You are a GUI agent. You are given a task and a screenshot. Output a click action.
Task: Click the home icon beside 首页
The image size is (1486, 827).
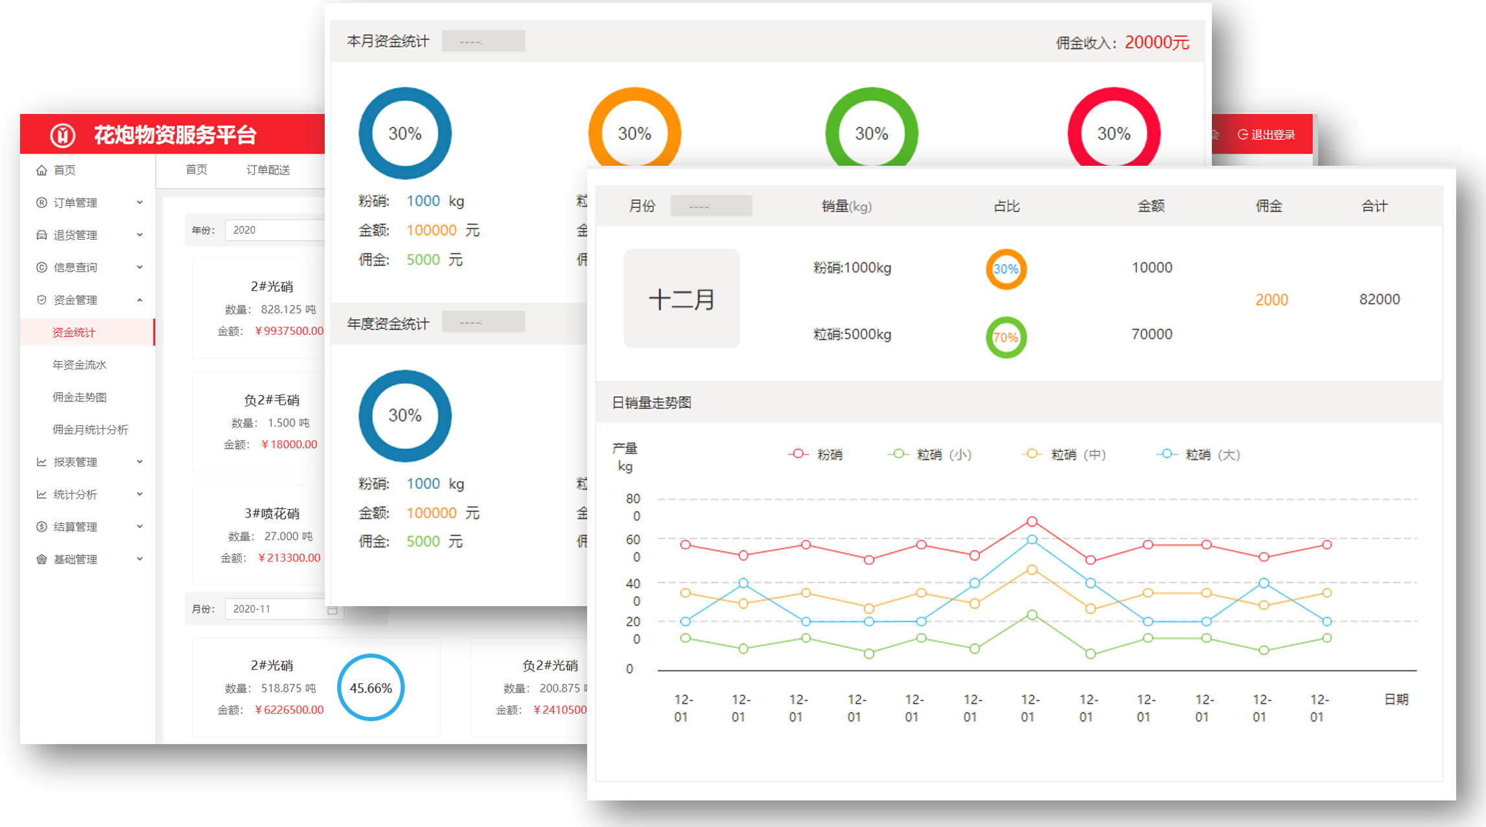pos(41,170)
